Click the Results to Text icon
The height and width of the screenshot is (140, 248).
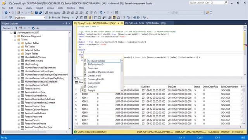tap(110, 17)
